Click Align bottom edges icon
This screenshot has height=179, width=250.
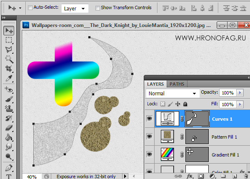click(x=182, y=8)
